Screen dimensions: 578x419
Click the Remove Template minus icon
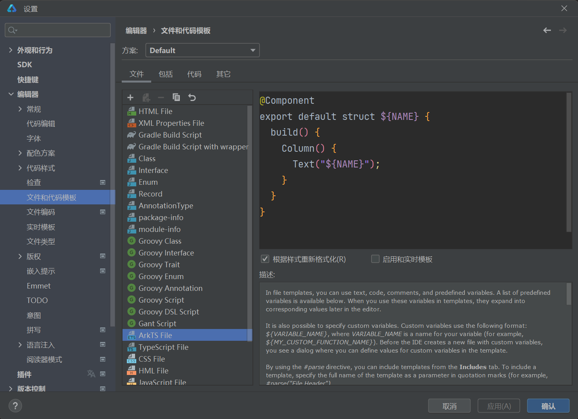161,97
